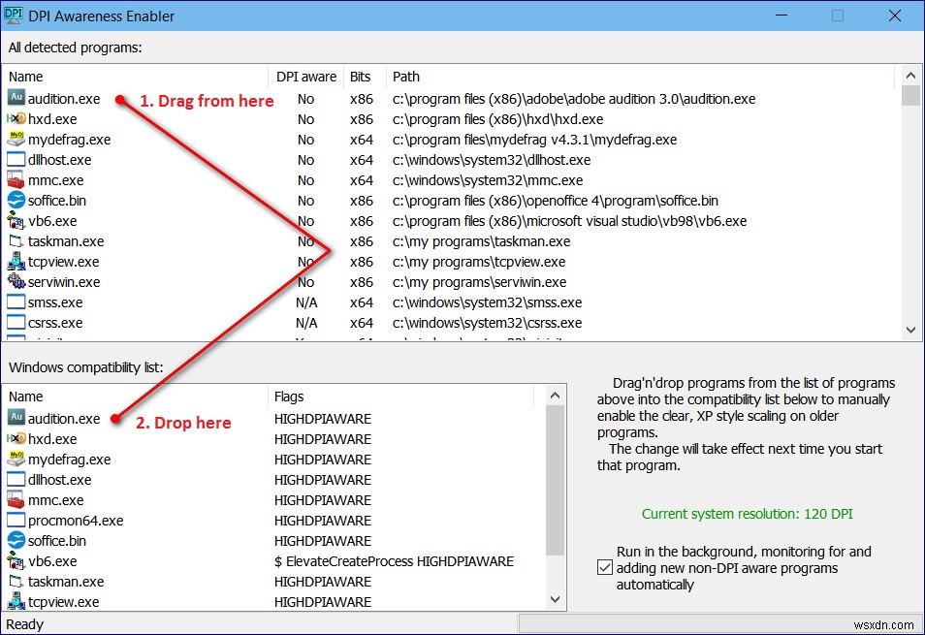This screenshot has width=925, height=635.
Task: Click the hxd.exe icon in compatibility list
Action: point(16,438)
